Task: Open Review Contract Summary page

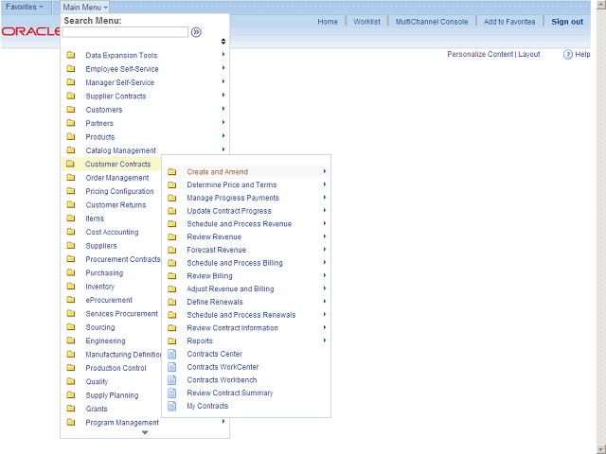Action: coord(229,393)
